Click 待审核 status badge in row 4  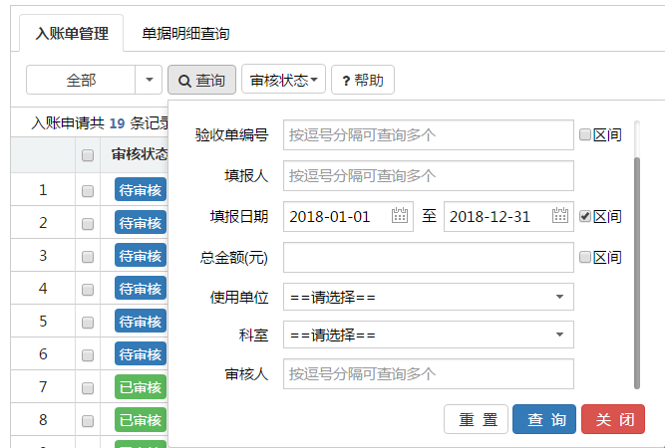pyautogui.click(x=141, y=288)
